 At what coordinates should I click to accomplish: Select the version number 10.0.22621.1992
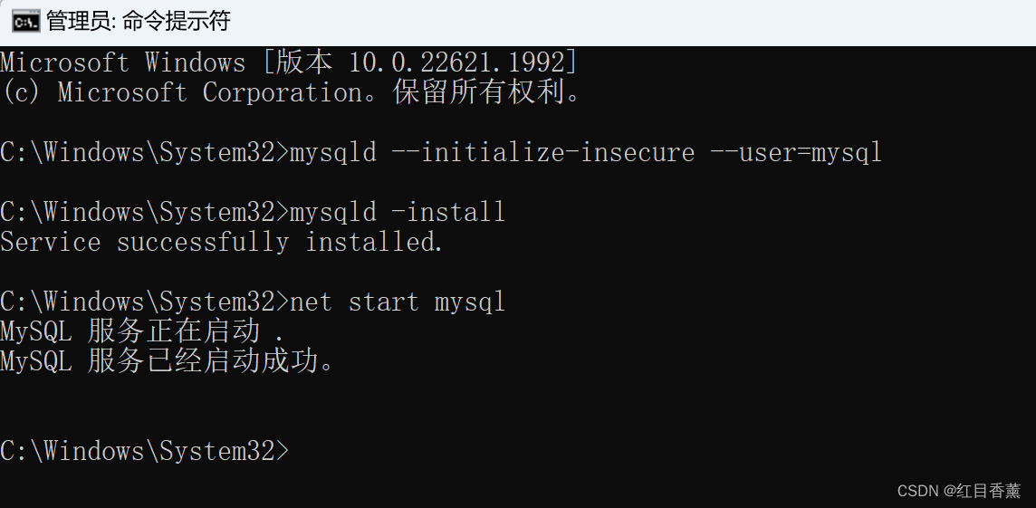point(457,62)
